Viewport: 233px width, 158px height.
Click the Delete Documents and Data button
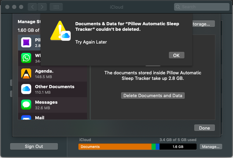coord(153,96)
